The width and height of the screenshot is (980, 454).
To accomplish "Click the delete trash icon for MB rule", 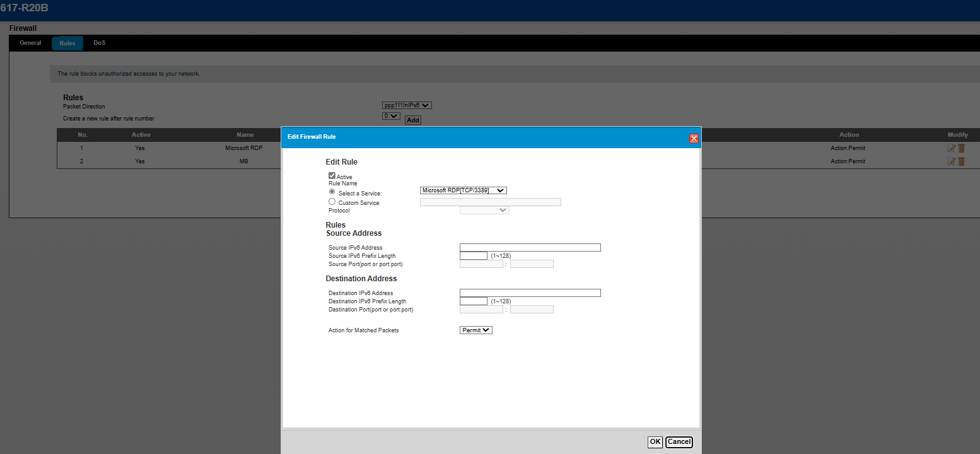I will 962,161.
